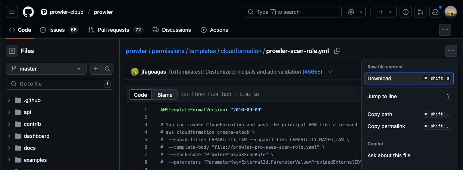The image size is (463, 170).
Task: Open jfagoagas avatar on commit
Action: [x=135, y=71]
